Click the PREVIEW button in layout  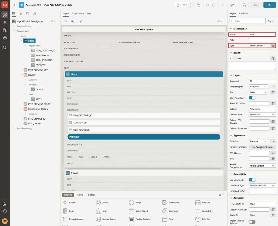click(x=144, y=137)
